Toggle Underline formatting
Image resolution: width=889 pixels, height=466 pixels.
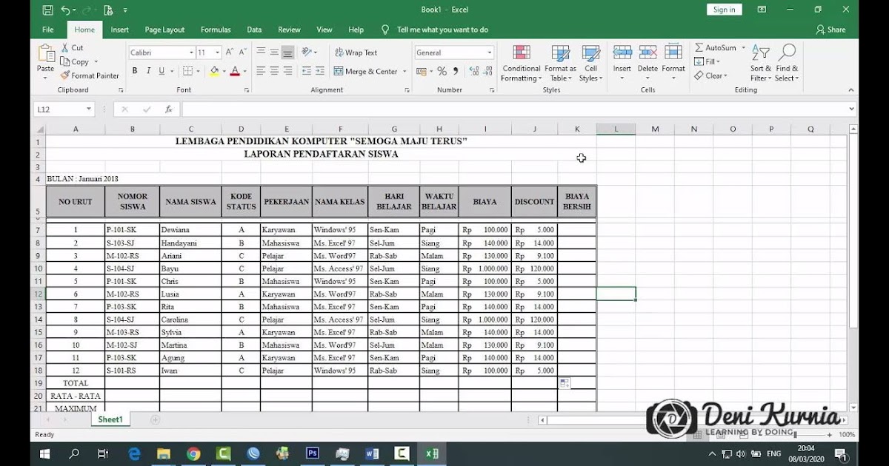(162, 71)
